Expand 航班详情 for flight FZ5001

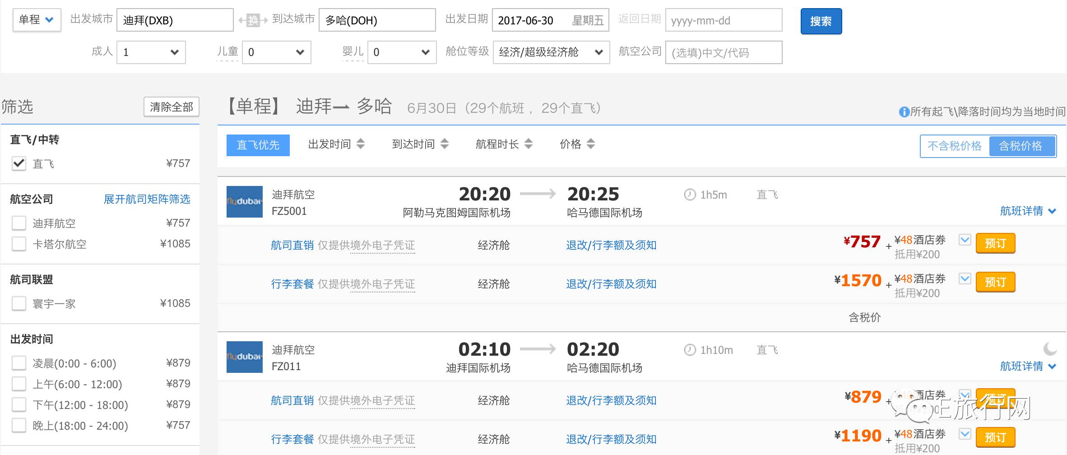tap(1027, 211)
